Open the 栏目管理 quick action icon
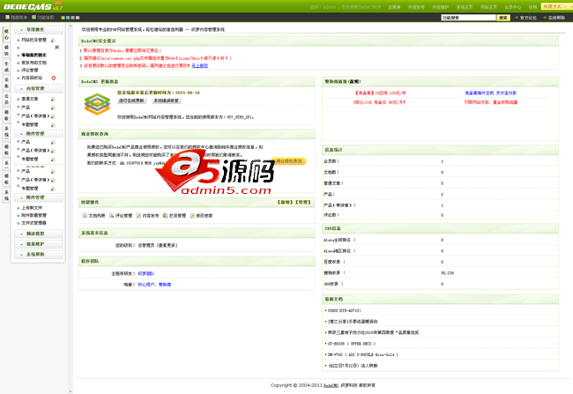The image size is (573, 394). click(165, 216)
